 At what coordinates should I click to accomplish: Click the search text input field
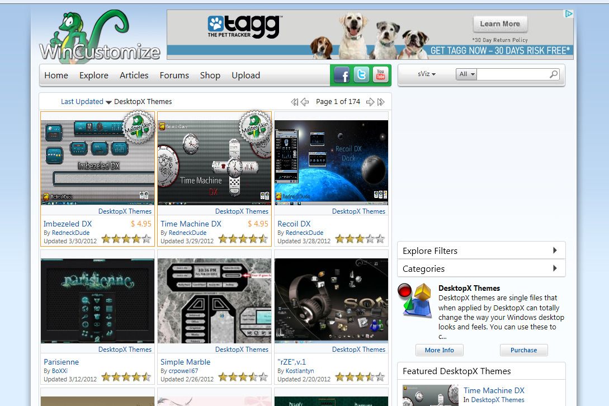pos(513,74)
